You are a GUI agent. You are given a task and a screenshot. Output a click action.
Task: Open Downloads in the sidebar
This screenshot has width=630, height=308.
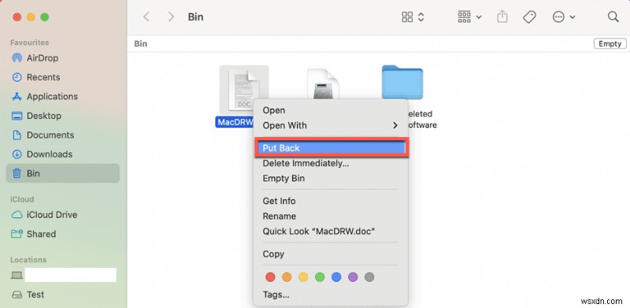coord(50,154)
